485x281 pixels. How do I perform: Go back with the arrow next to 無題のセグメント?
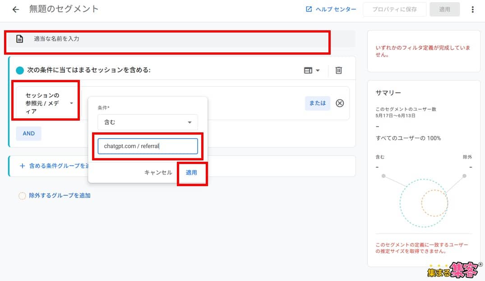tap(16, 9)
